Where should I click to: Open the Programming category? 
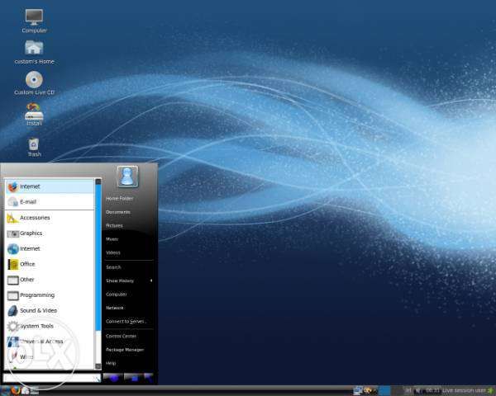[x=50, y=295]
